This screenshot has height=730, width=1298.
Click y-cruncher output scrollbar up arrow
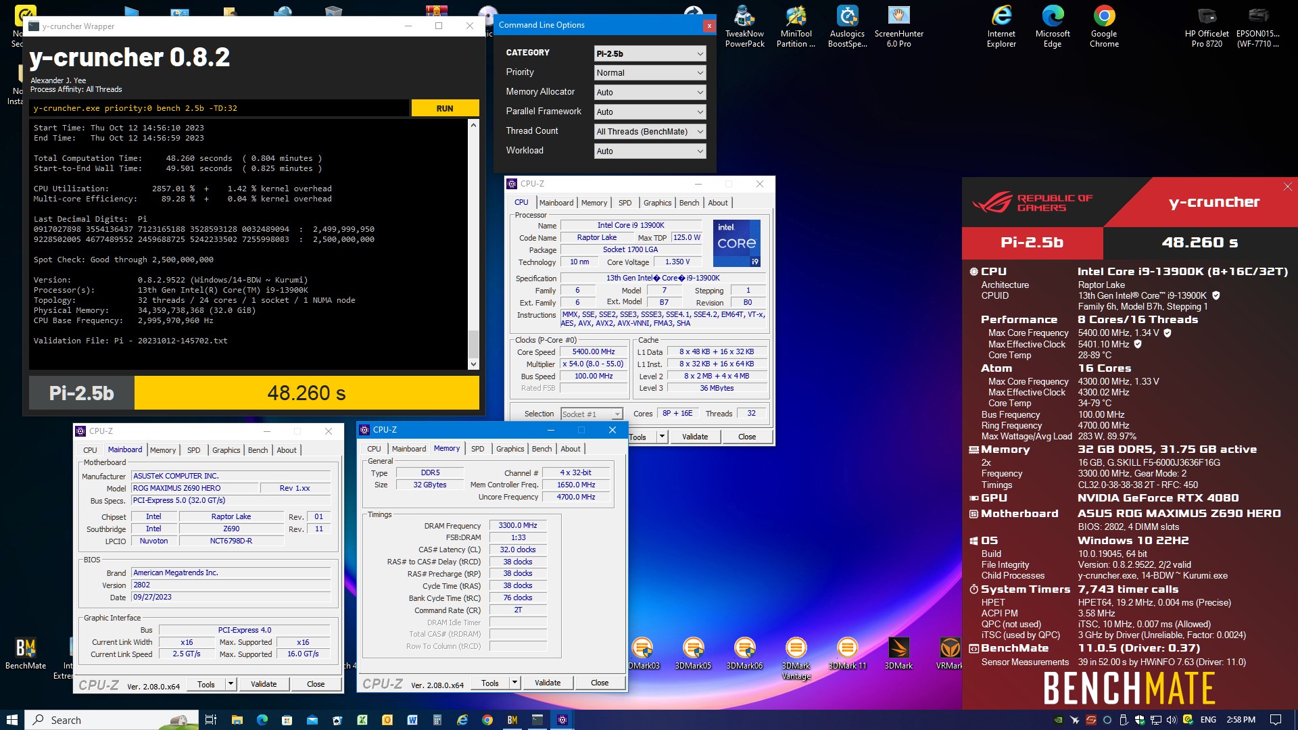click(473, 126)
